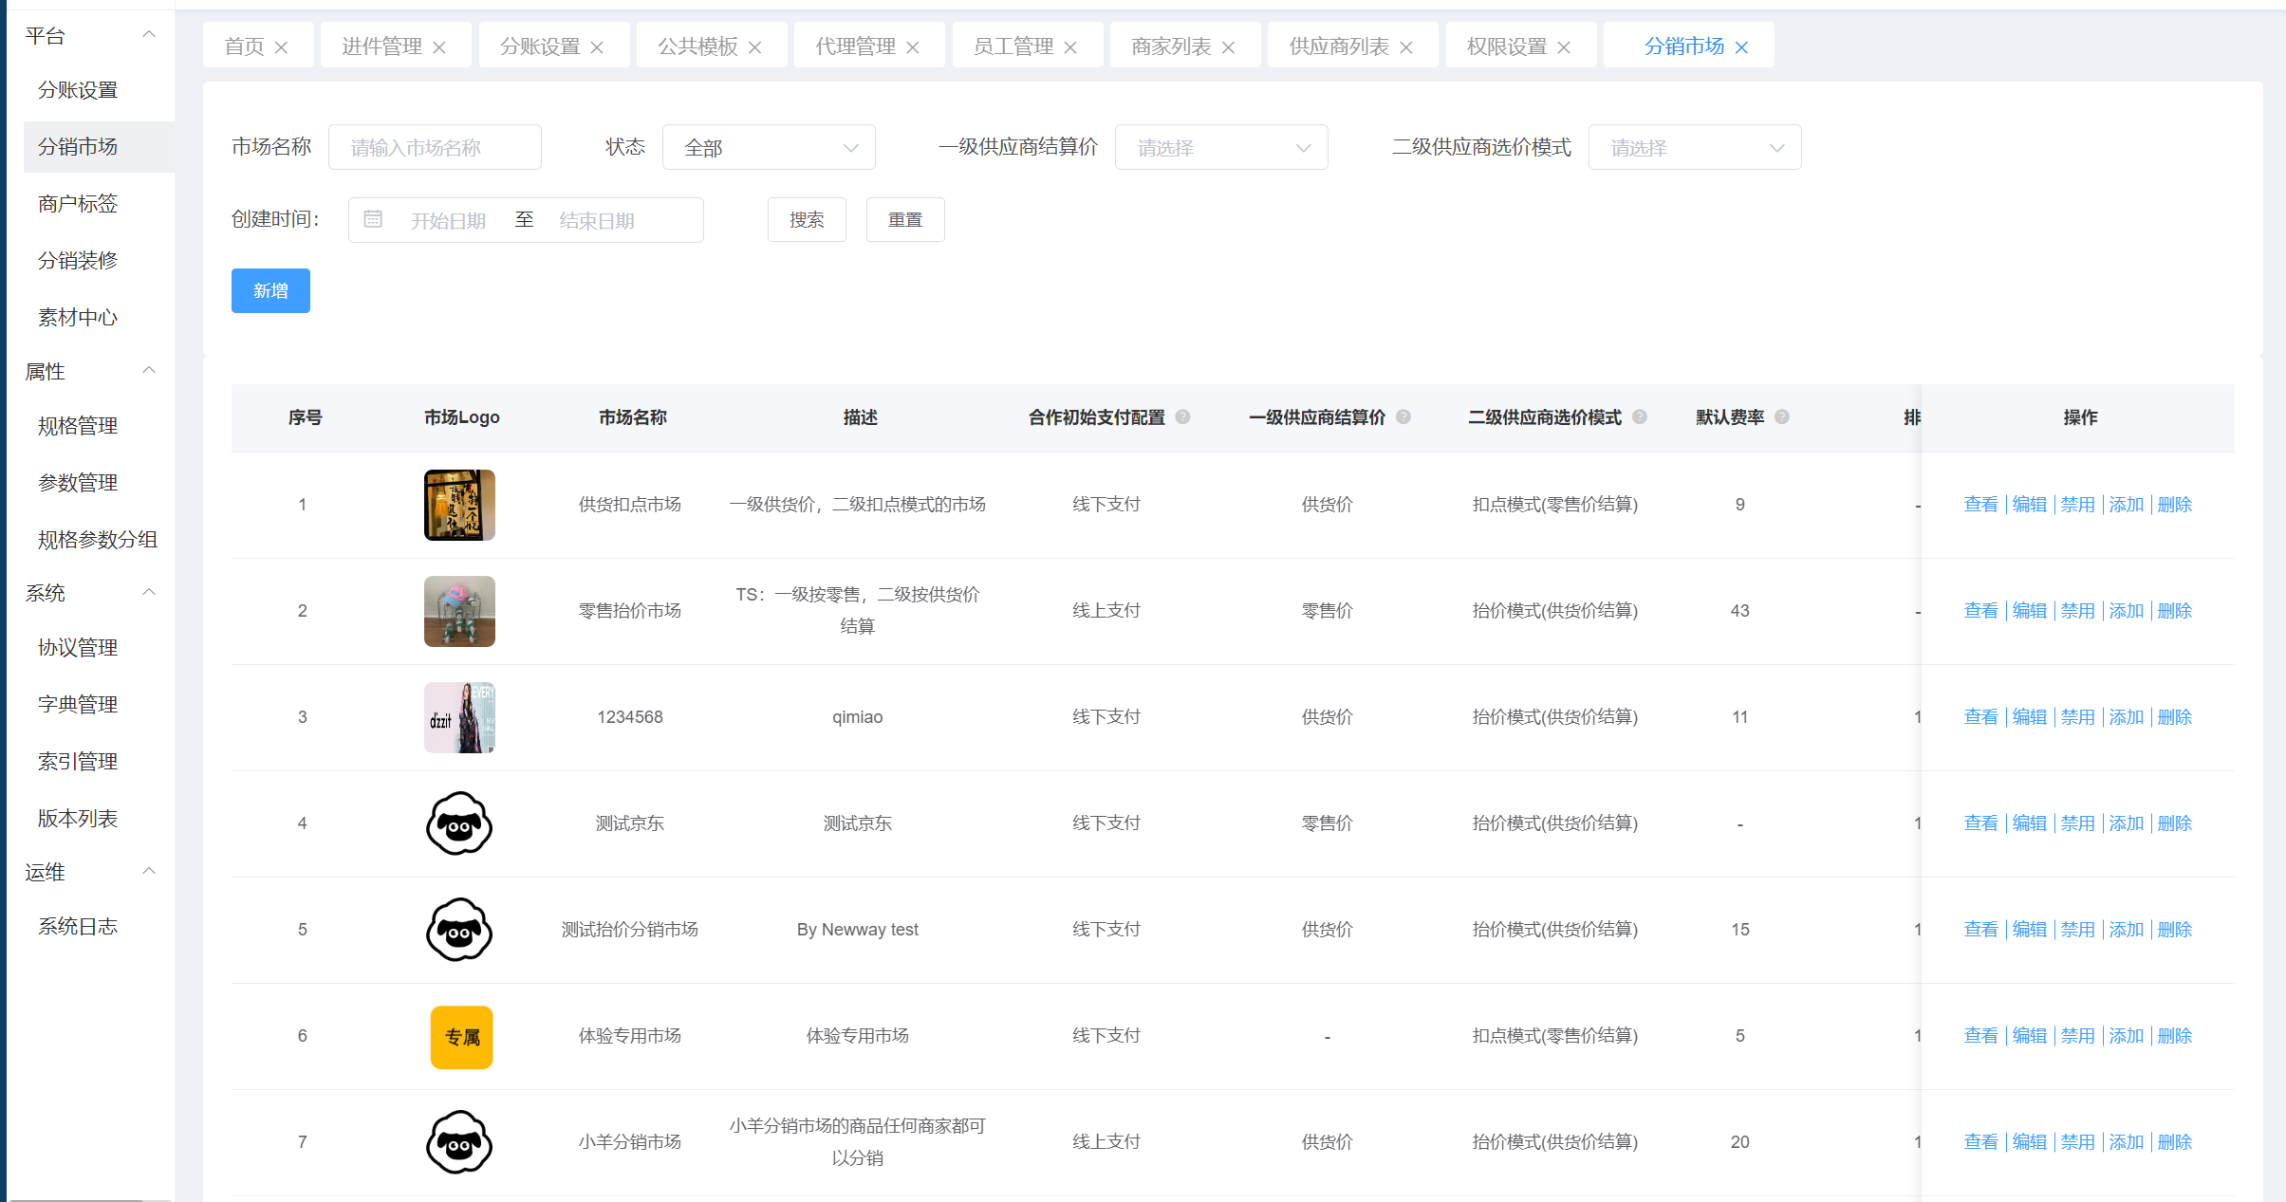Switch to the 员工管理 tab
The image size is (2286, 1202).
tap(1013, 46)
